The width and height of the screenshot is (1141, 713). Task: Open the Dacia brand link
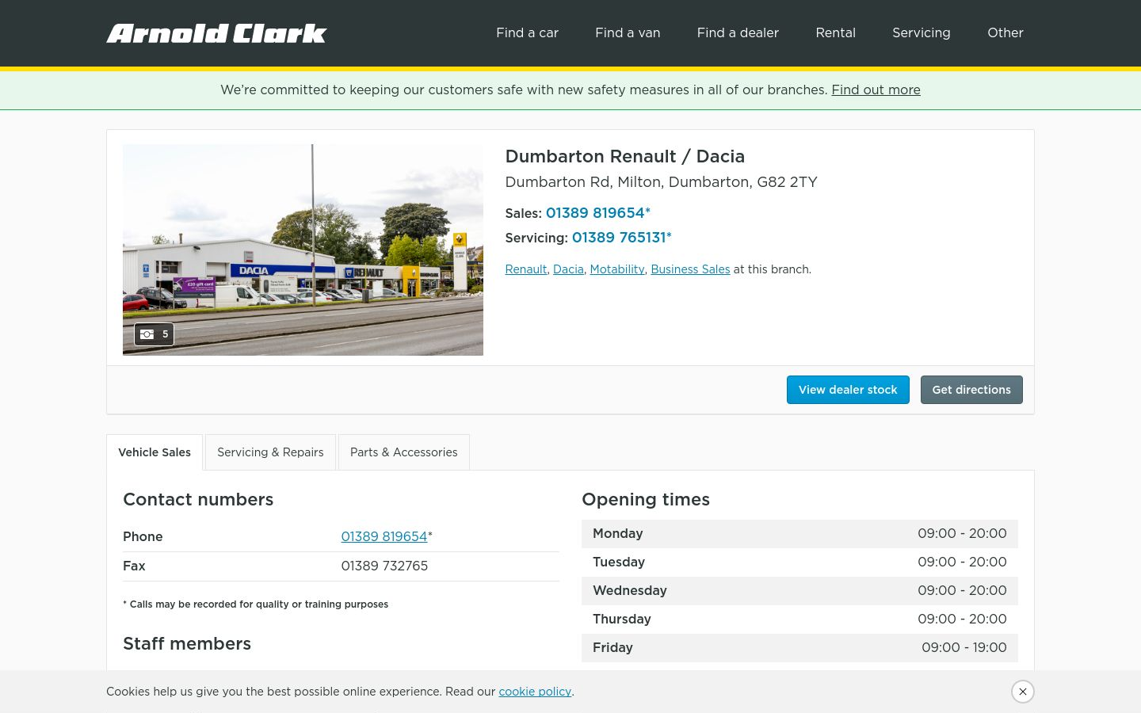point(568,269)
